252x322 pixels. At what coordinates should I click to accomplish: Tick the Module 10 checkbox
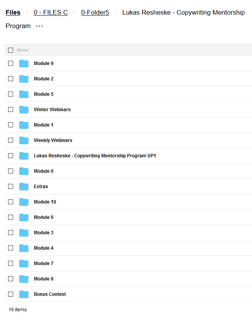point(11,202)
